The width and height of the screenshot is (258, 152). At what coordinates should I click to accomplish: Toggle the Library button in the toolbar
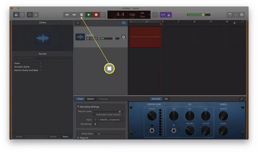pos(16,15)
